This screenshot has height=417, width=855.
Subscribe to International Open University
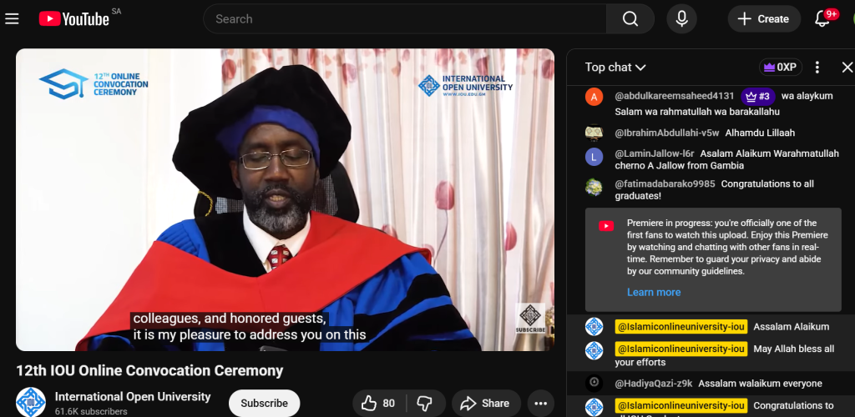tap(264, 403)
